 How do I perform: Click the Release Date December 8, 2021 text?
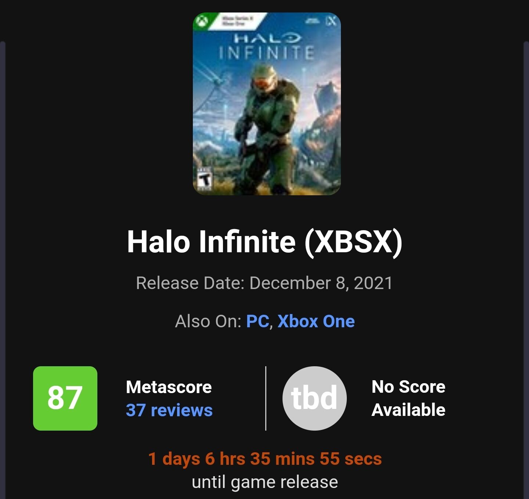click(x=264, y=283)
